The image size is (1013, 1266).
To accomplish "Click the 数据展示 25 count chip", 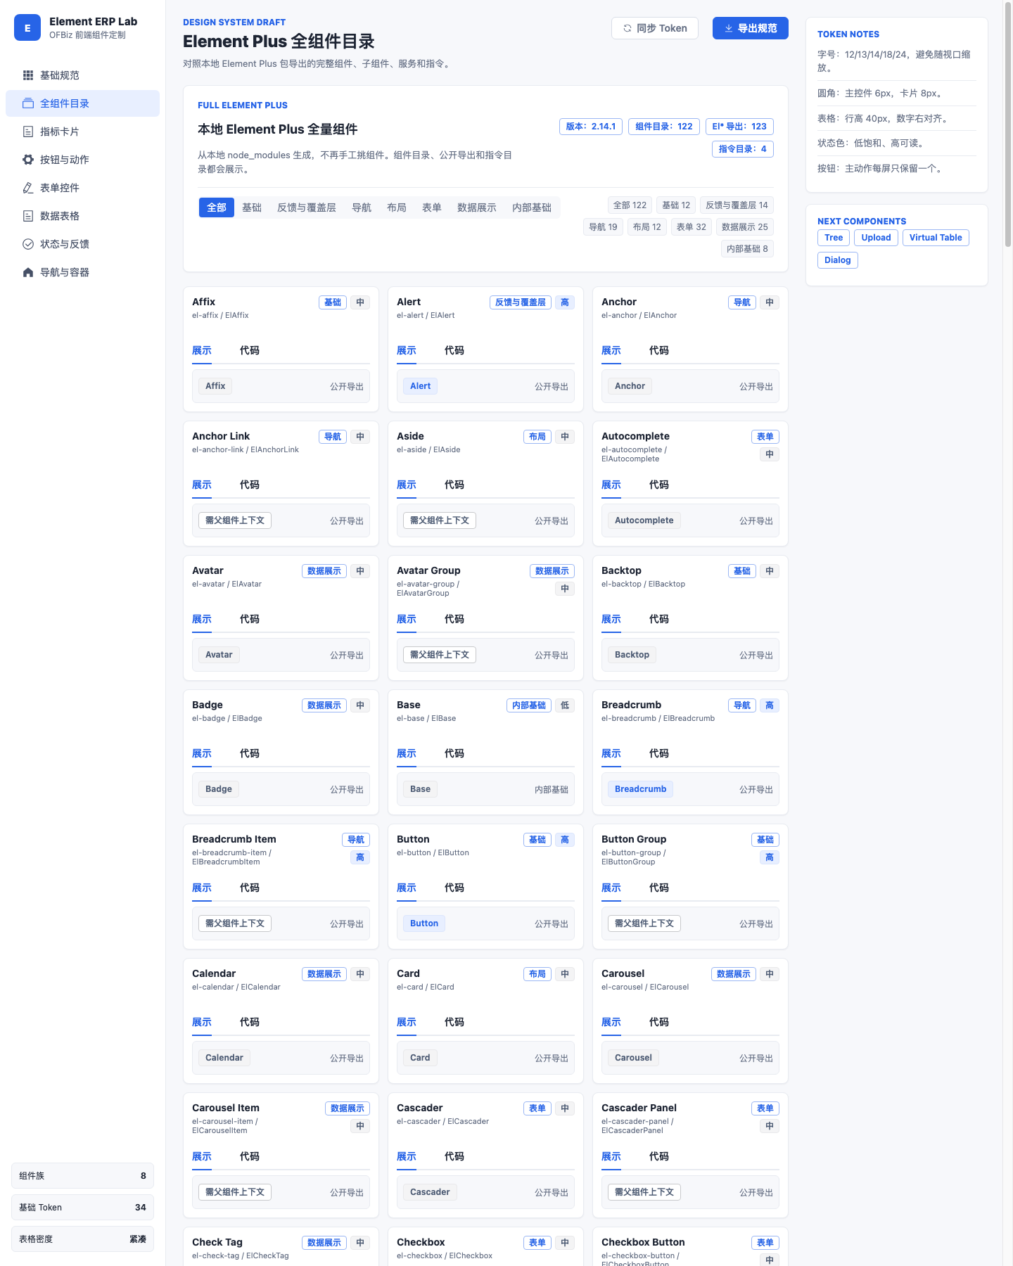I will pyautogui.click(x=745, y=227).
